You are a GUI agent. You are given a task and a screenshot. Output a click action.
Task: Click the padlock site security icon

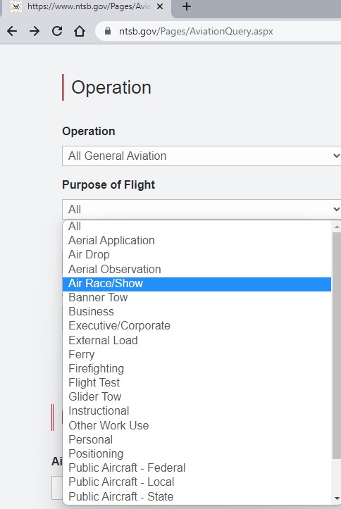tap(108, 31)
